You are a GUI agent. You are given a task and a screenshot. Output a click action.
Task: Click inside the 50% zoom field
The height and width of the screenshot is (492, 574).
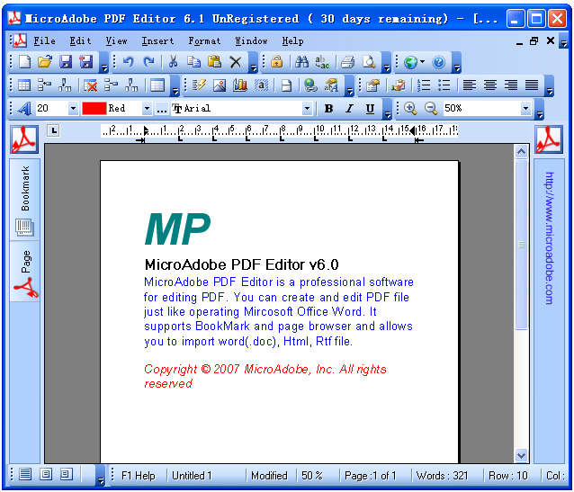[481, 108]
